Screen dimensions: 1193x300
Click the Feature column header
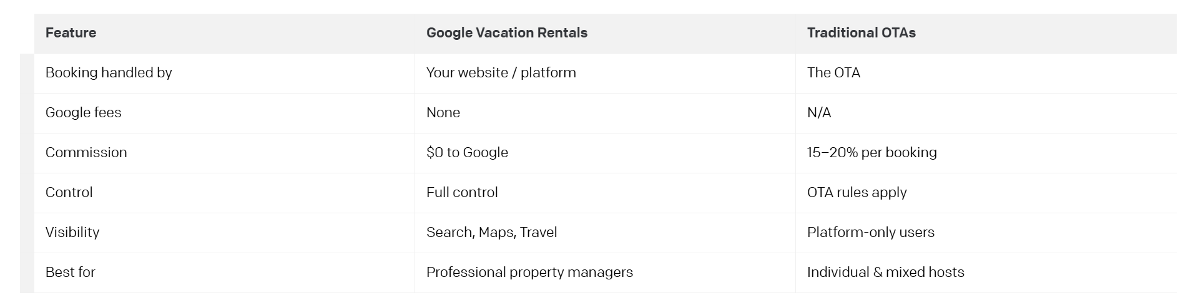coord(71,33)
